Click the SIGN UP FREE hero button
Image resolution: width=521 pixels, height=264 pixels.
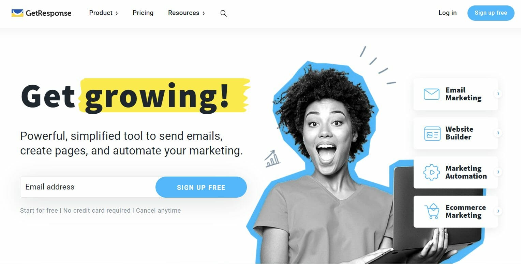[x=201, y=187]
